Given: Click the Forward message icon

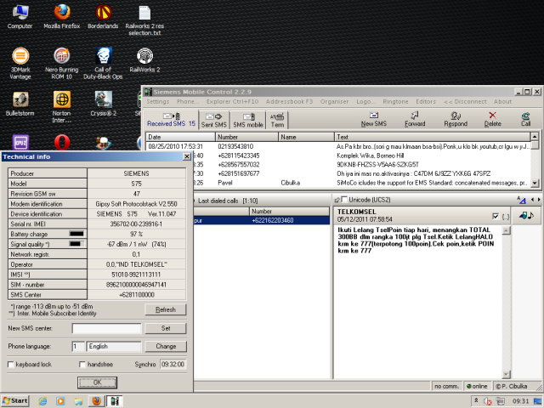Looking at the screenshot, I should pos(415,119).
